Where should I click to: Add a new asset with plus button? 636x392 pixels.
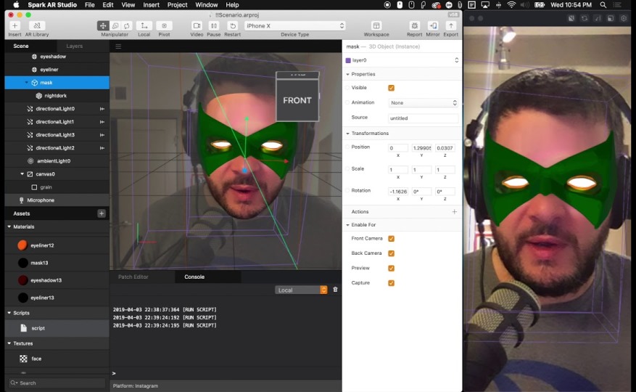[x=102, y=213]
